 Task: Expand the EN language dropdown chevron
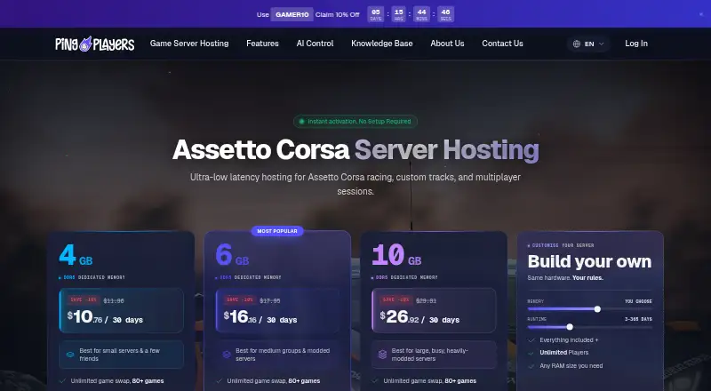(602, 44)
